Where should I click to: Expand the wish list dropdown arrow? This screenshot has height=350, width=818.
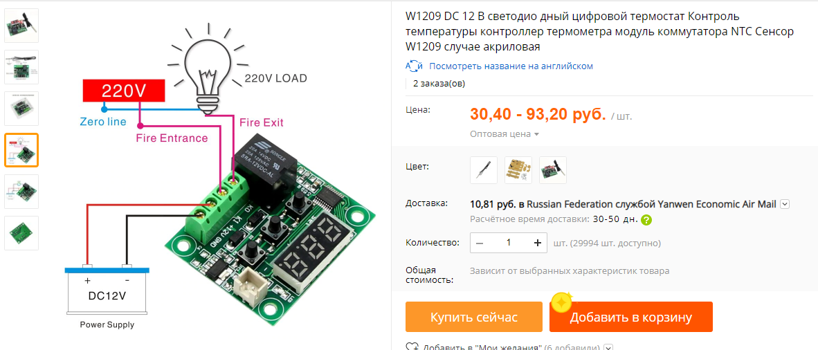608,347
